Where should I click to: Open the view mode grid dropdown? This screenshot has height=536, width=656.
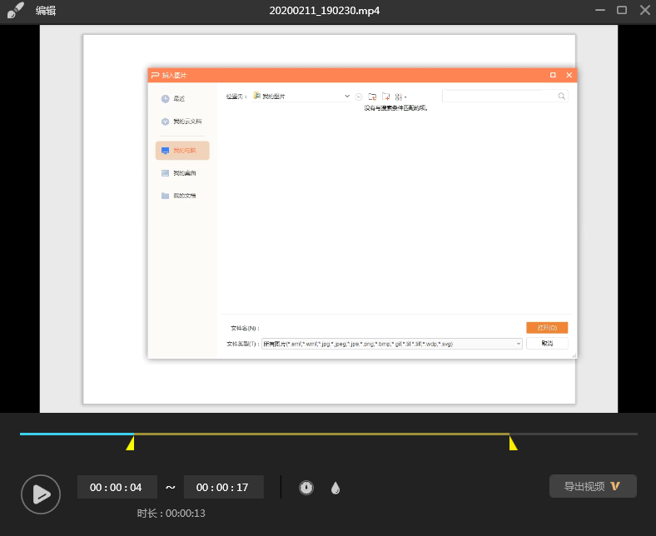pos(400,97)
